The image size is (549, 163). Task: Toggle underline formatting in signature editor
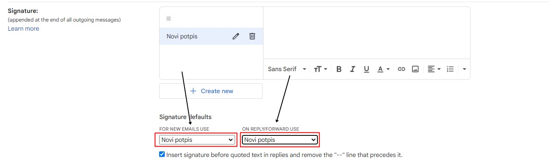tap(367, 69)
